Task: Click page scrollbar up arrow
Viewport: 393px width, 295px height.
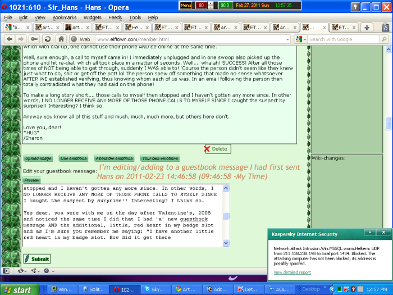Action: 389,49
